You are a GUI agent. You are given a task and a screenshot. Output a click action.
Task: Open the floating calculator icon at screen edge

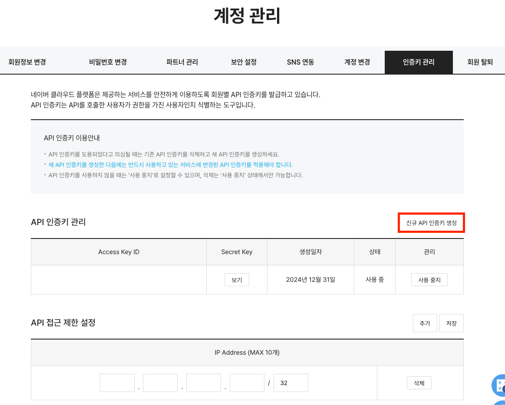pos(499,385)
